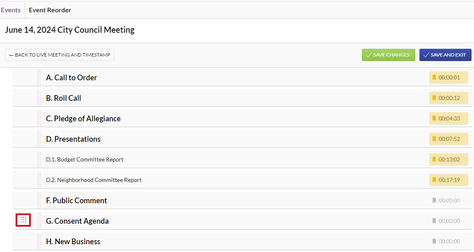The height and width of the screenshot is (252, 474).
Task: Click the drag handle beside Consent Agenda
Action: pyautogui.click(x=23, y=220)
